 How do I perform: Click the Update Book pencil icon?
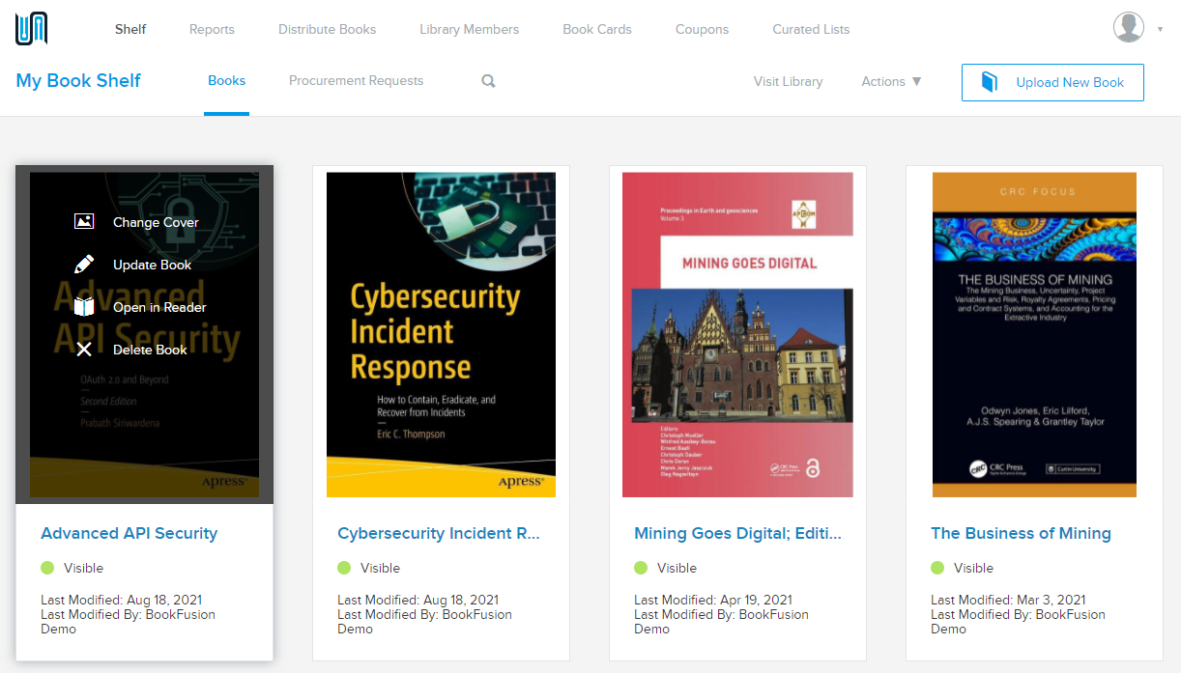pos(84,265)
